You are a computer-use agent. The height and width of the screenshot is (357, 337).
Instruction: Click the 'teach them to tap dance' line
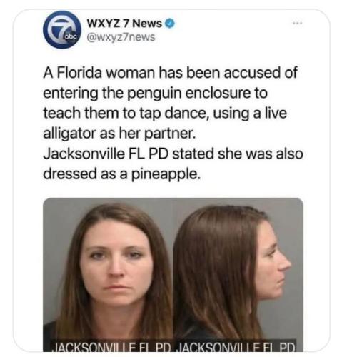point(165,114)
